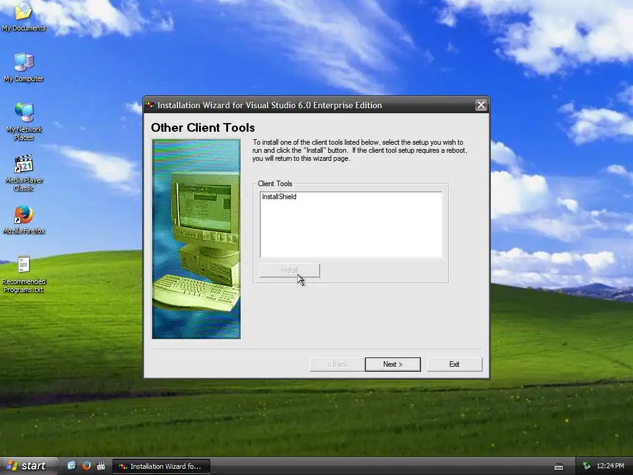Click the Client Tools list box area

click(351, 224)
